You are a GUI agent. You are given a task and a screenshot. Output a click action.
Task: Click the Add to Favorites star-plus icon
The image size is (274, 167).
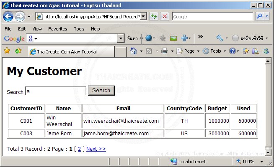click(x=18, y=51)
